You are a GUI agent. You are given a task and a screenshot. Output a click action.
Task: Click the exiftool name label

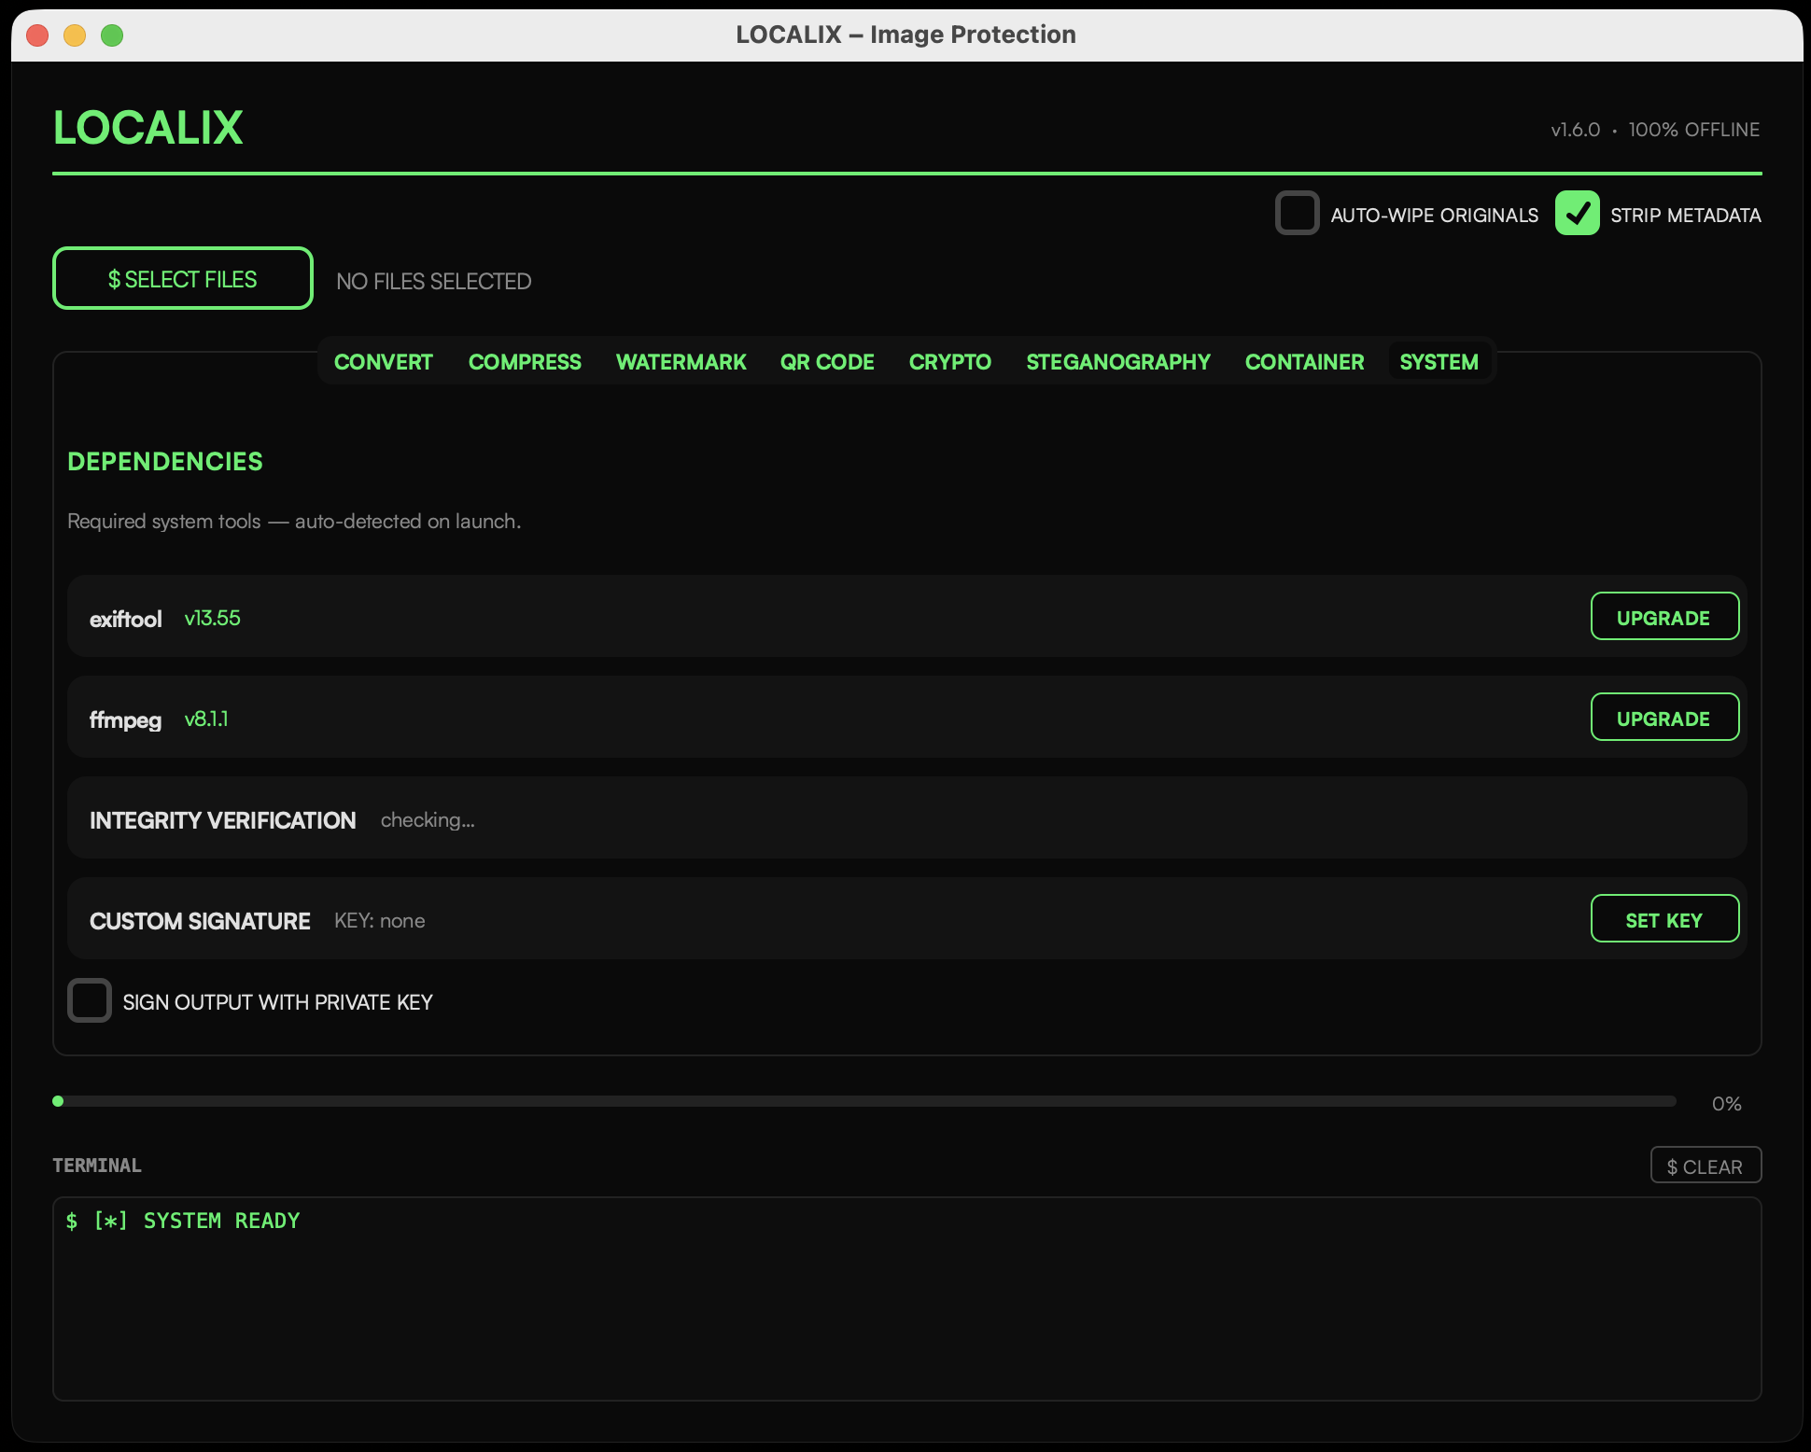point(125,619)
